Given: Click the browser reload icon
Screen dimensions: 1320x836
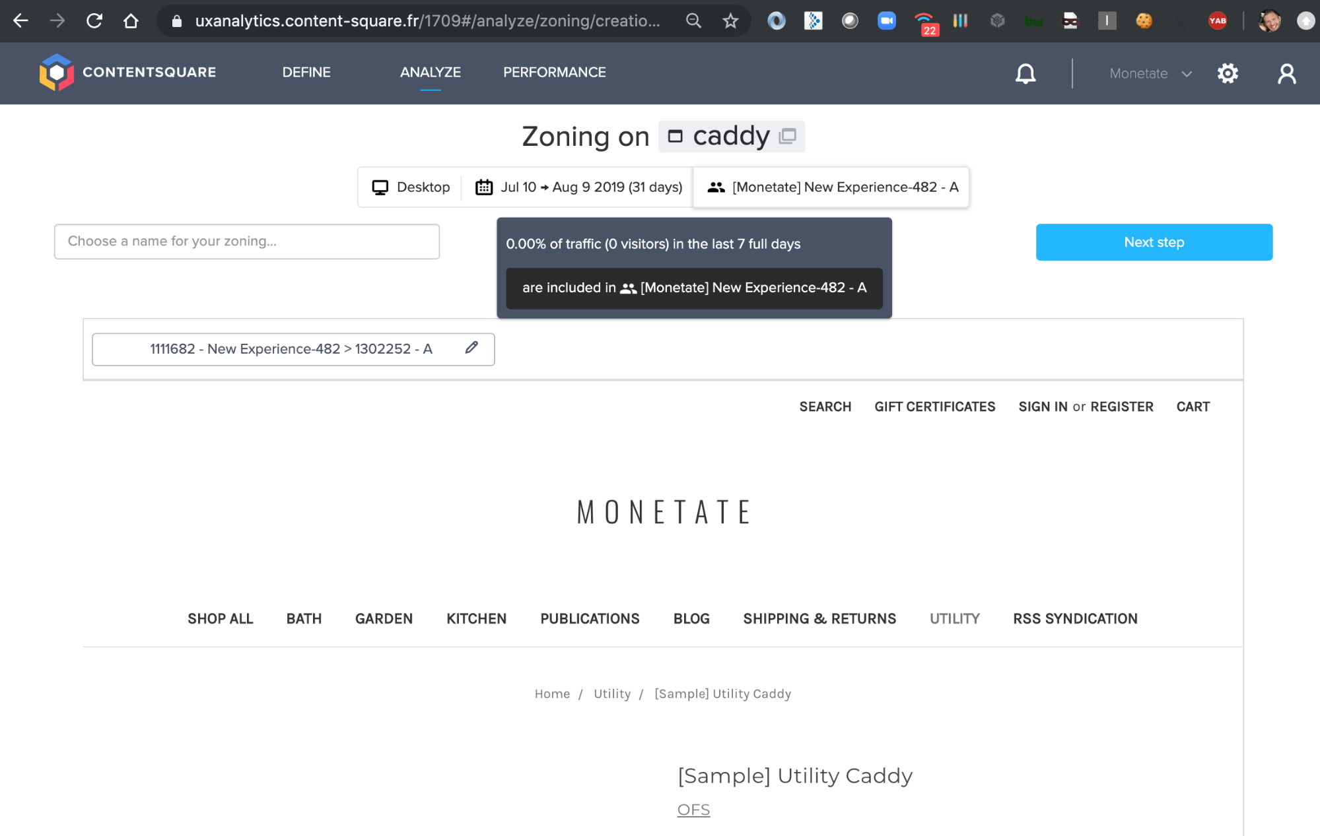Looking at the screenshot, I should (94, 21).
